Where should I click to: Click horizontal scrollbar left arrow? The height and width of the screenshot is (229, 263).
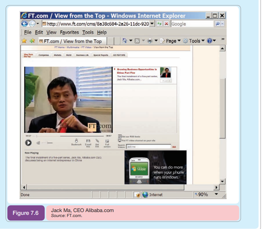click(24, 187)
